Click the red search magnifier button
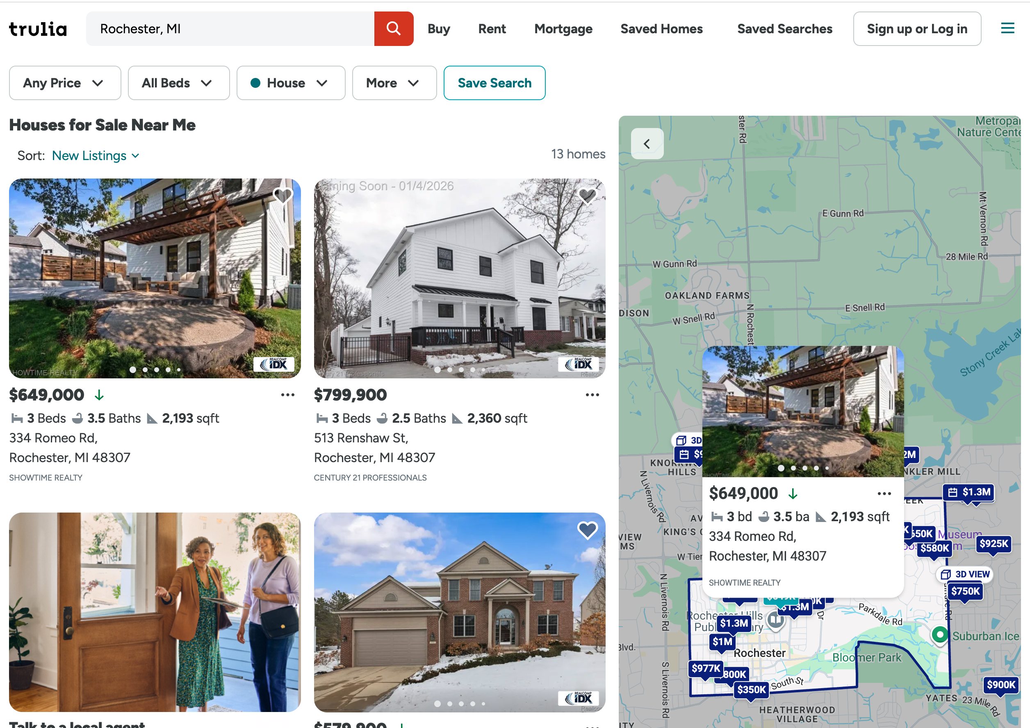 (x=394, y=29)
